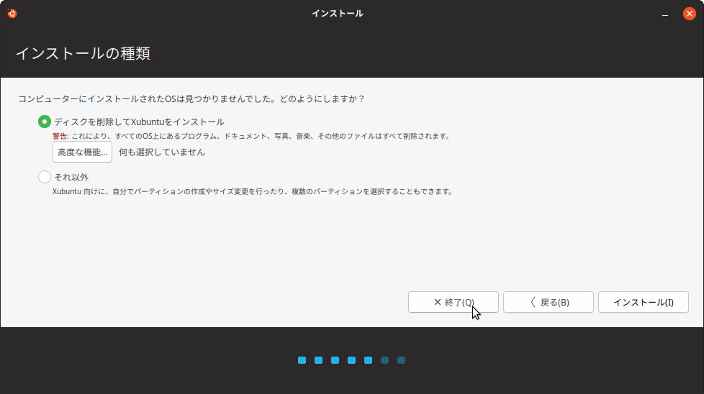Click the インストールの種類 page heading

pyautogui.click(x=83, y=54)
